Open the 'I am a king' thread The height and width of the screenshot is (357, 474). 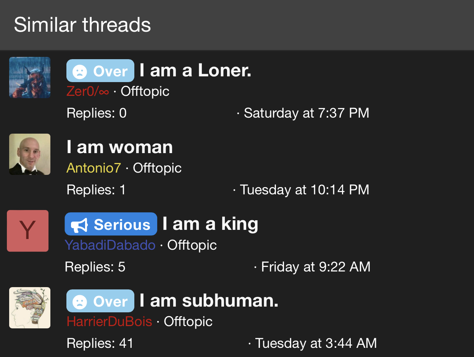point(210,224)
